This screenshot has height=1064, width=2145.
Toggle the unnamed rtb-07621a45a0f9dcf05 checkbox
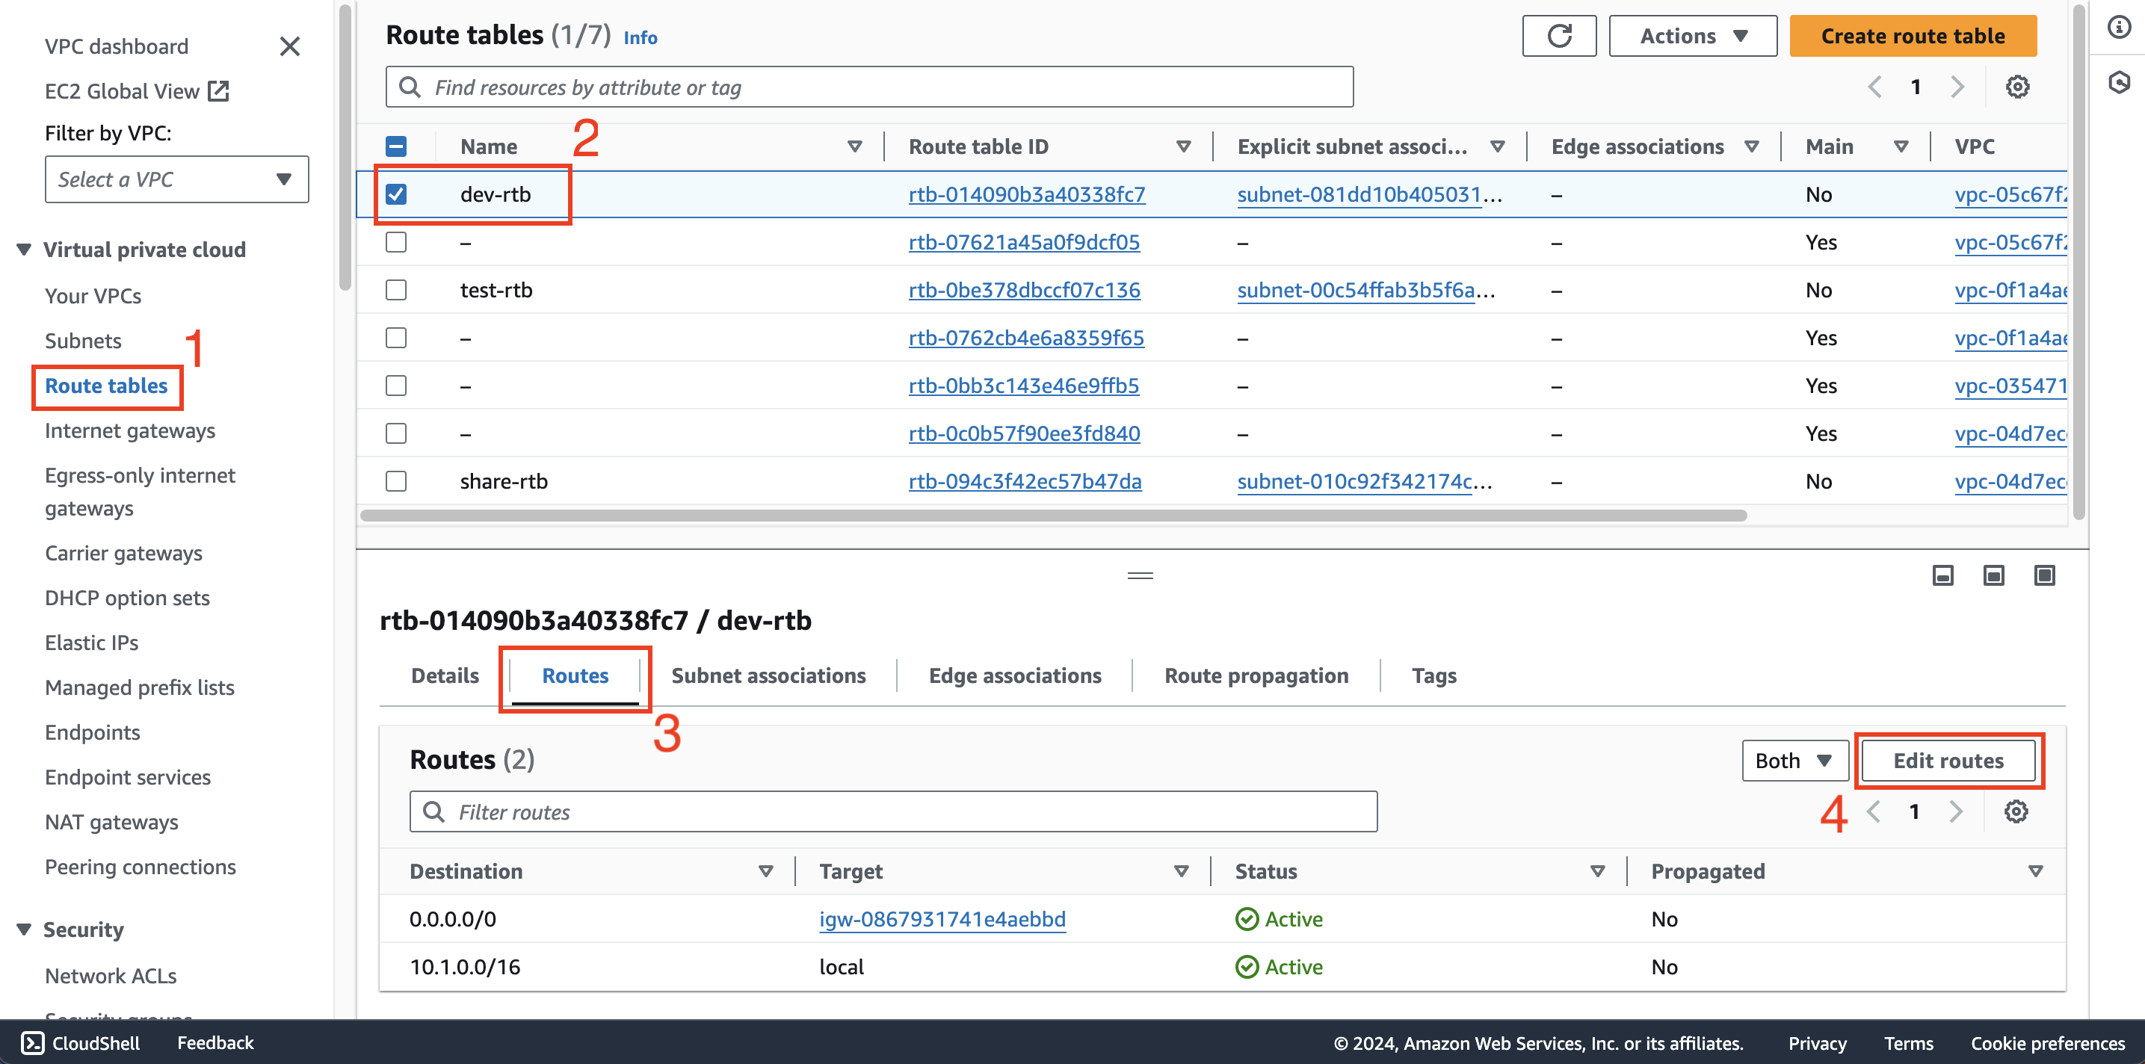397,242
